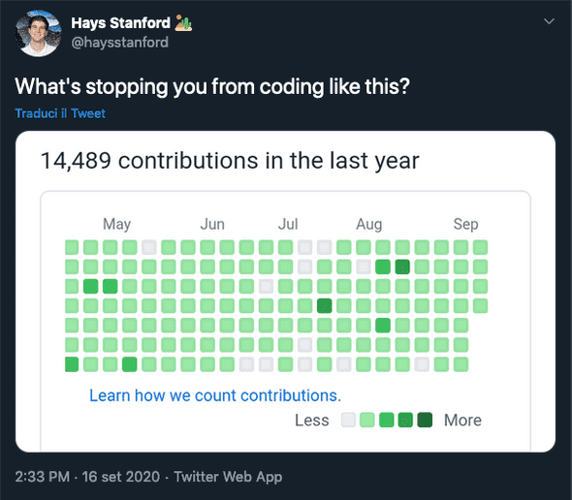This screenshot has width=572, height=500.
Task: Click the bottom-left medium green square
Action: [x=72, y=364]
